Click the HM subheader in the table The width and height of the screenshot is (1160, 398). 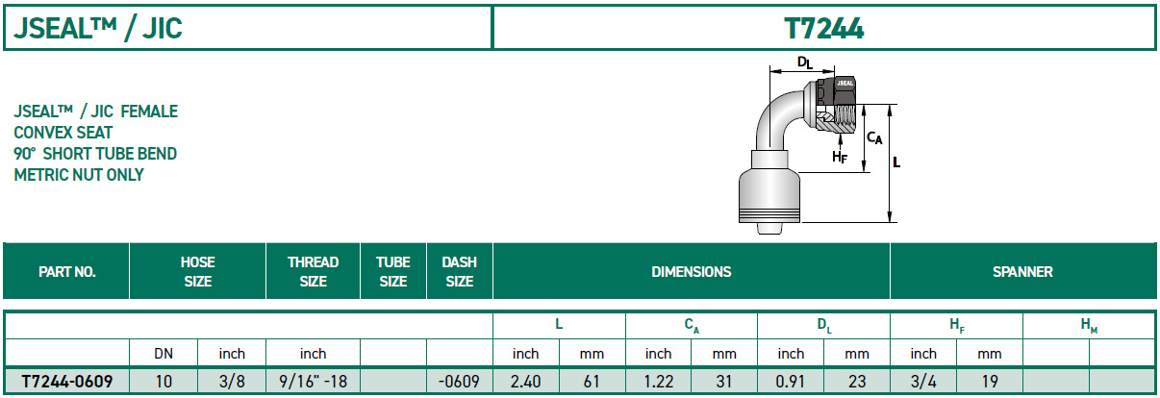[x=1089, y=328]
